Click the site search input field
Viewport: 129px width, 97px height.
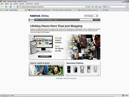point(86,20)
